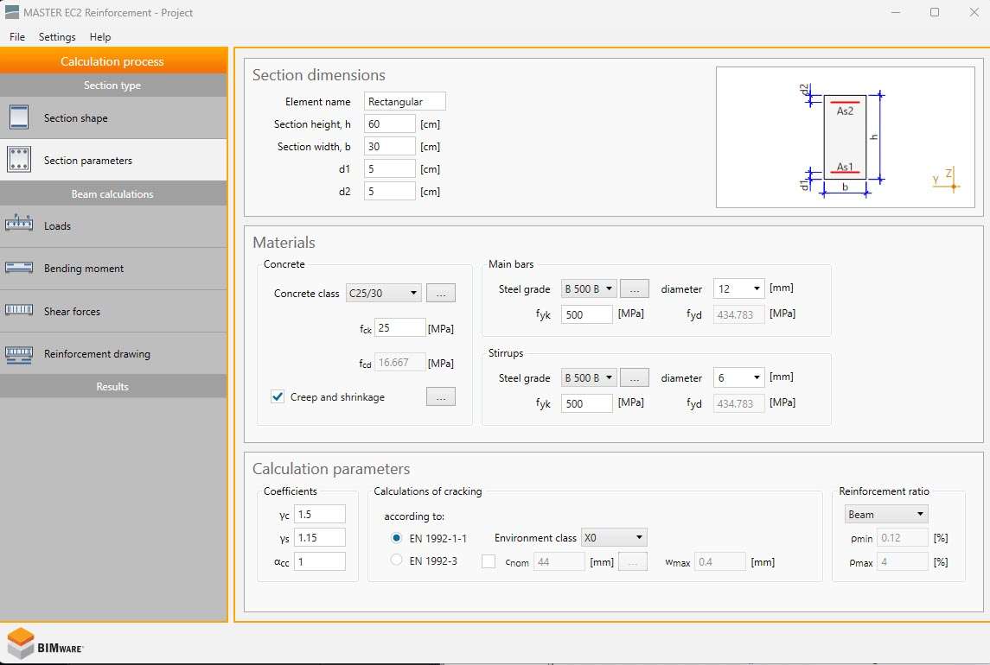
Task: Open Shear forces via its icon
Action: pyautogui.click(x=18, y=311)
